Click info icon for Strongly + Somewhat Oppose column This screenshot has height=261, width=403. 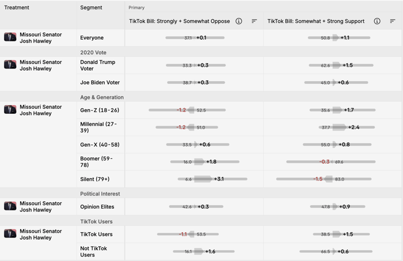[x=238, y=21]
